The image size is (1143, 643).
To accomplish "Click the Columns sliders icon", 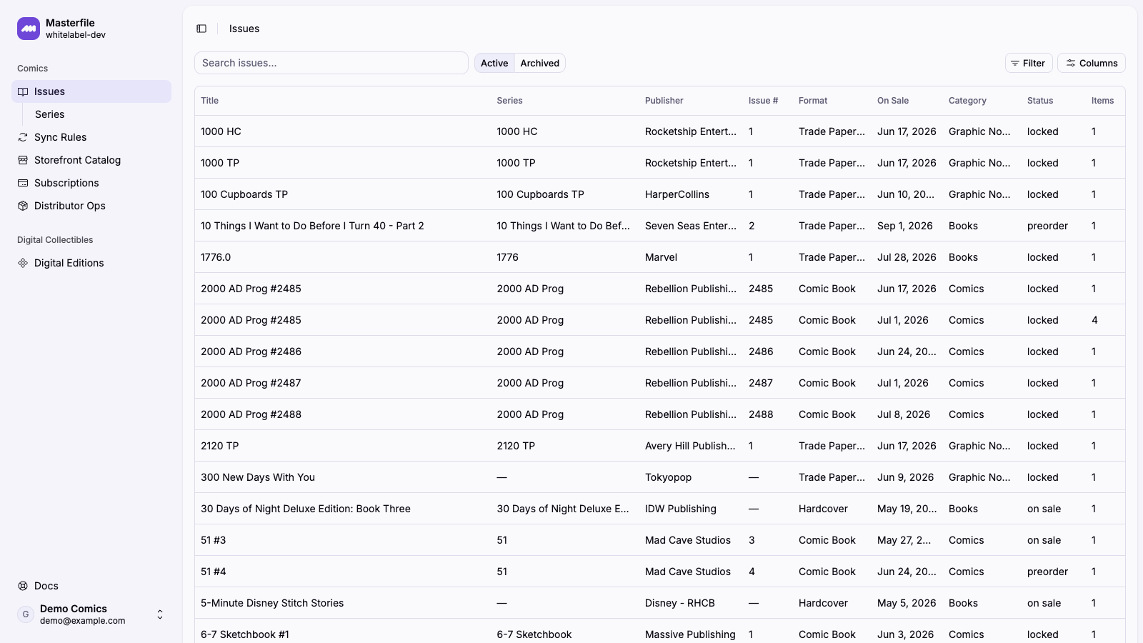I will pos(1071,63).
